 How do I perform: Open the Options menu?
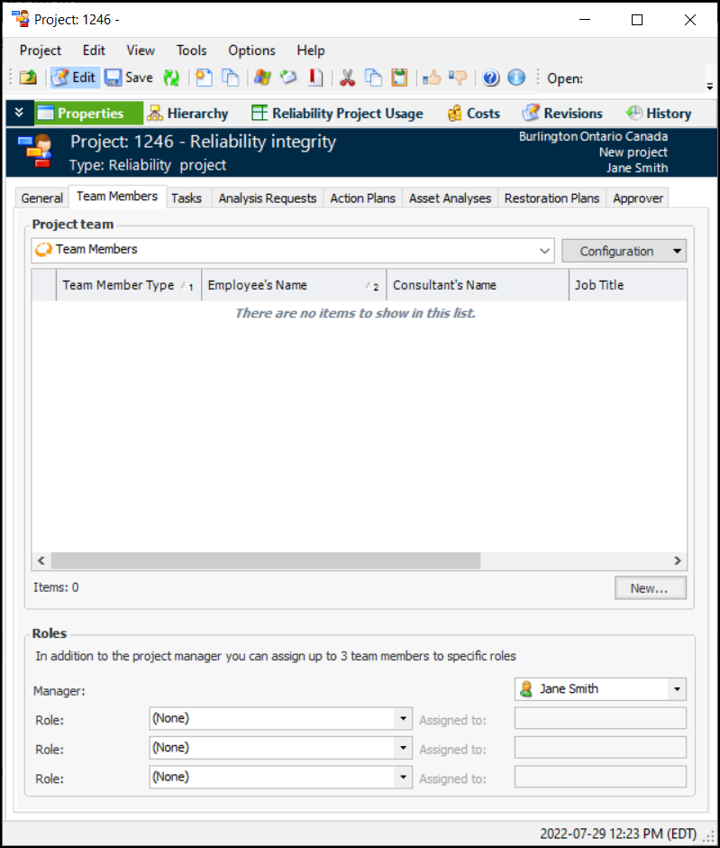click(251, 51)
